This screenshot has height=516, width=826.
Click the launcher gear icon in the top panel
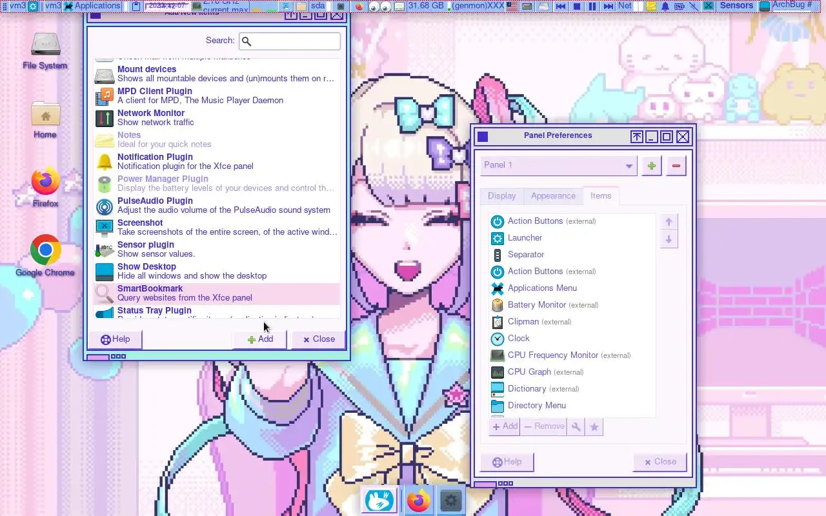pyautogui.click(x=32, y=6)
